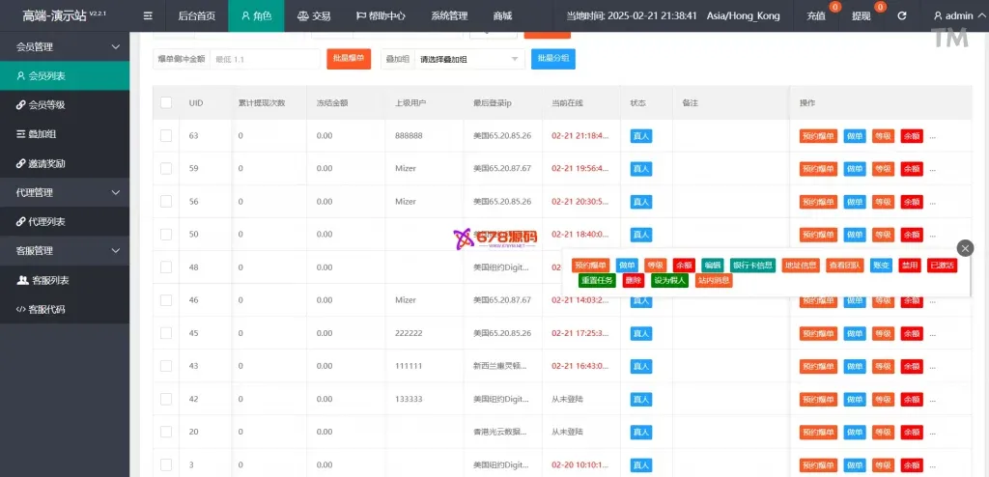989x477 pixels.
Task: Toggle the select-all checkbox in table header
Action: coord(166,102)
